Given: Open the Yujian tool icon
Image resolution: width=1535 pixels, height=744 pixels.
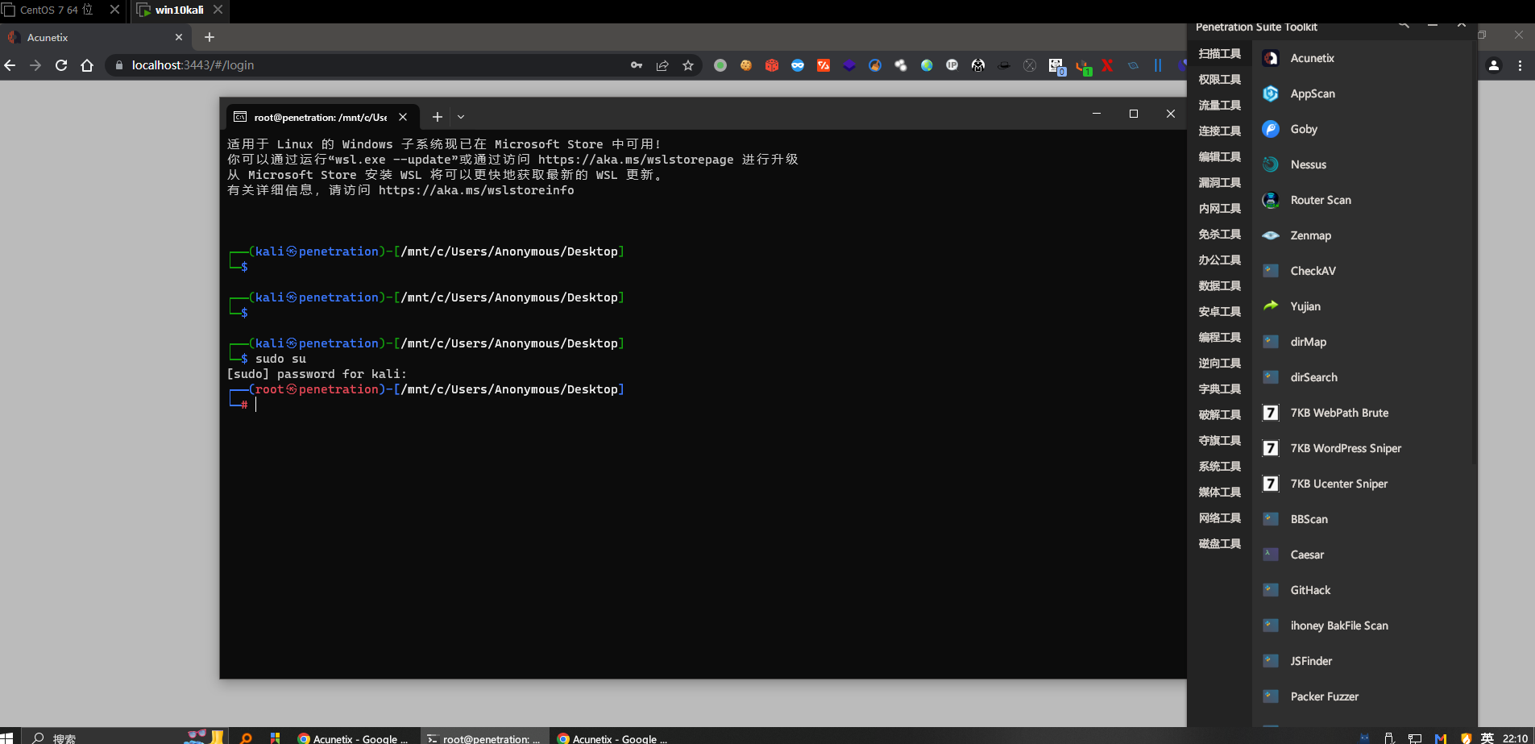Looking at the screenshot, I should point(1271,306).
